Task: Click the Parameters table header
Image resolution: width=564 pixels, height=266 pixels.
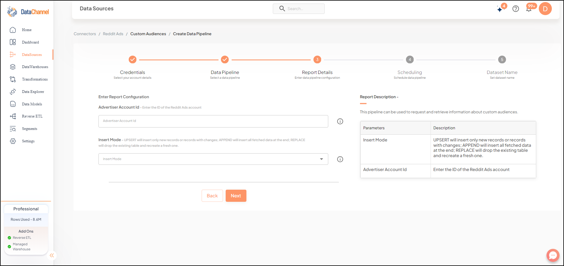Action: [395, 128]
